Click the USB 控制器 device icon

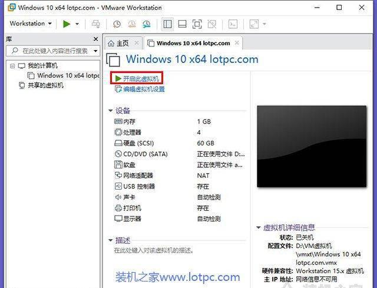point(118,186)
